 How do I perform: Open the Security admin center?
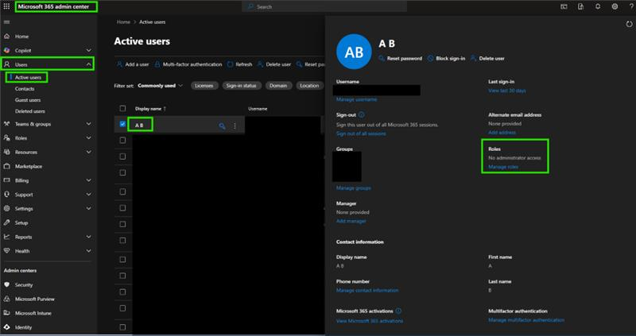click(x=24, y=285)
